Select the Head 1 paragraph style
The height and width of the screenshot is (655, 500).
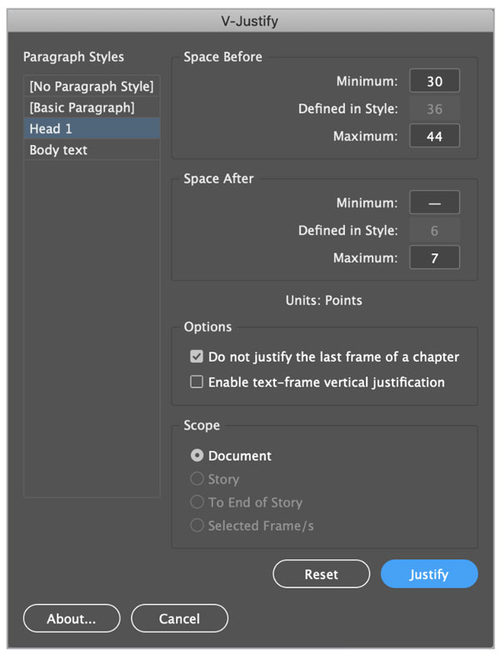click(x=92, y=128)
